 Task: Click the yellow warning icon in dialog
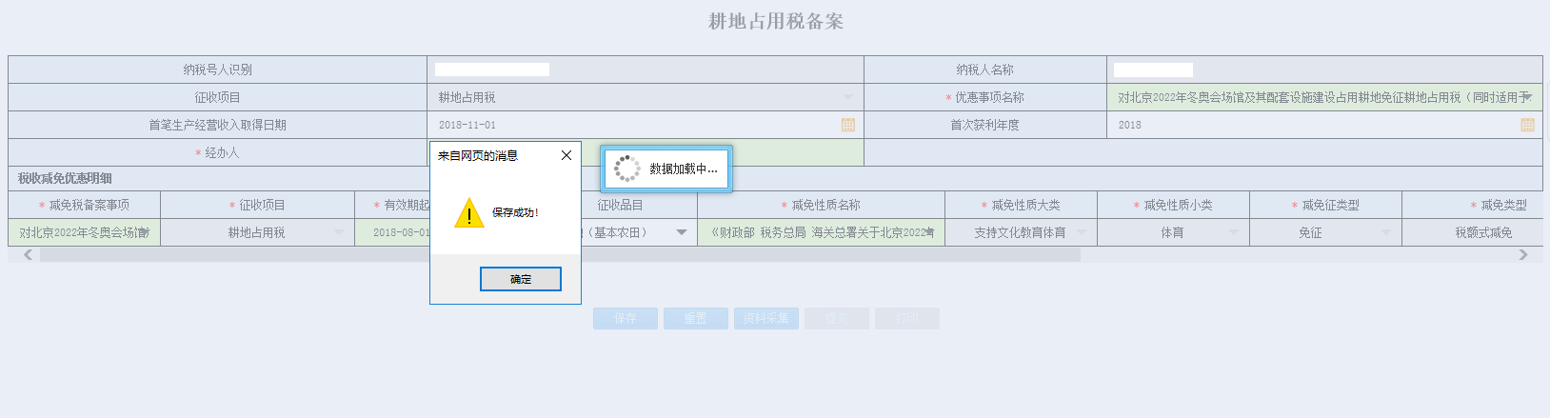pyautogui.click(x=469, y=213)
